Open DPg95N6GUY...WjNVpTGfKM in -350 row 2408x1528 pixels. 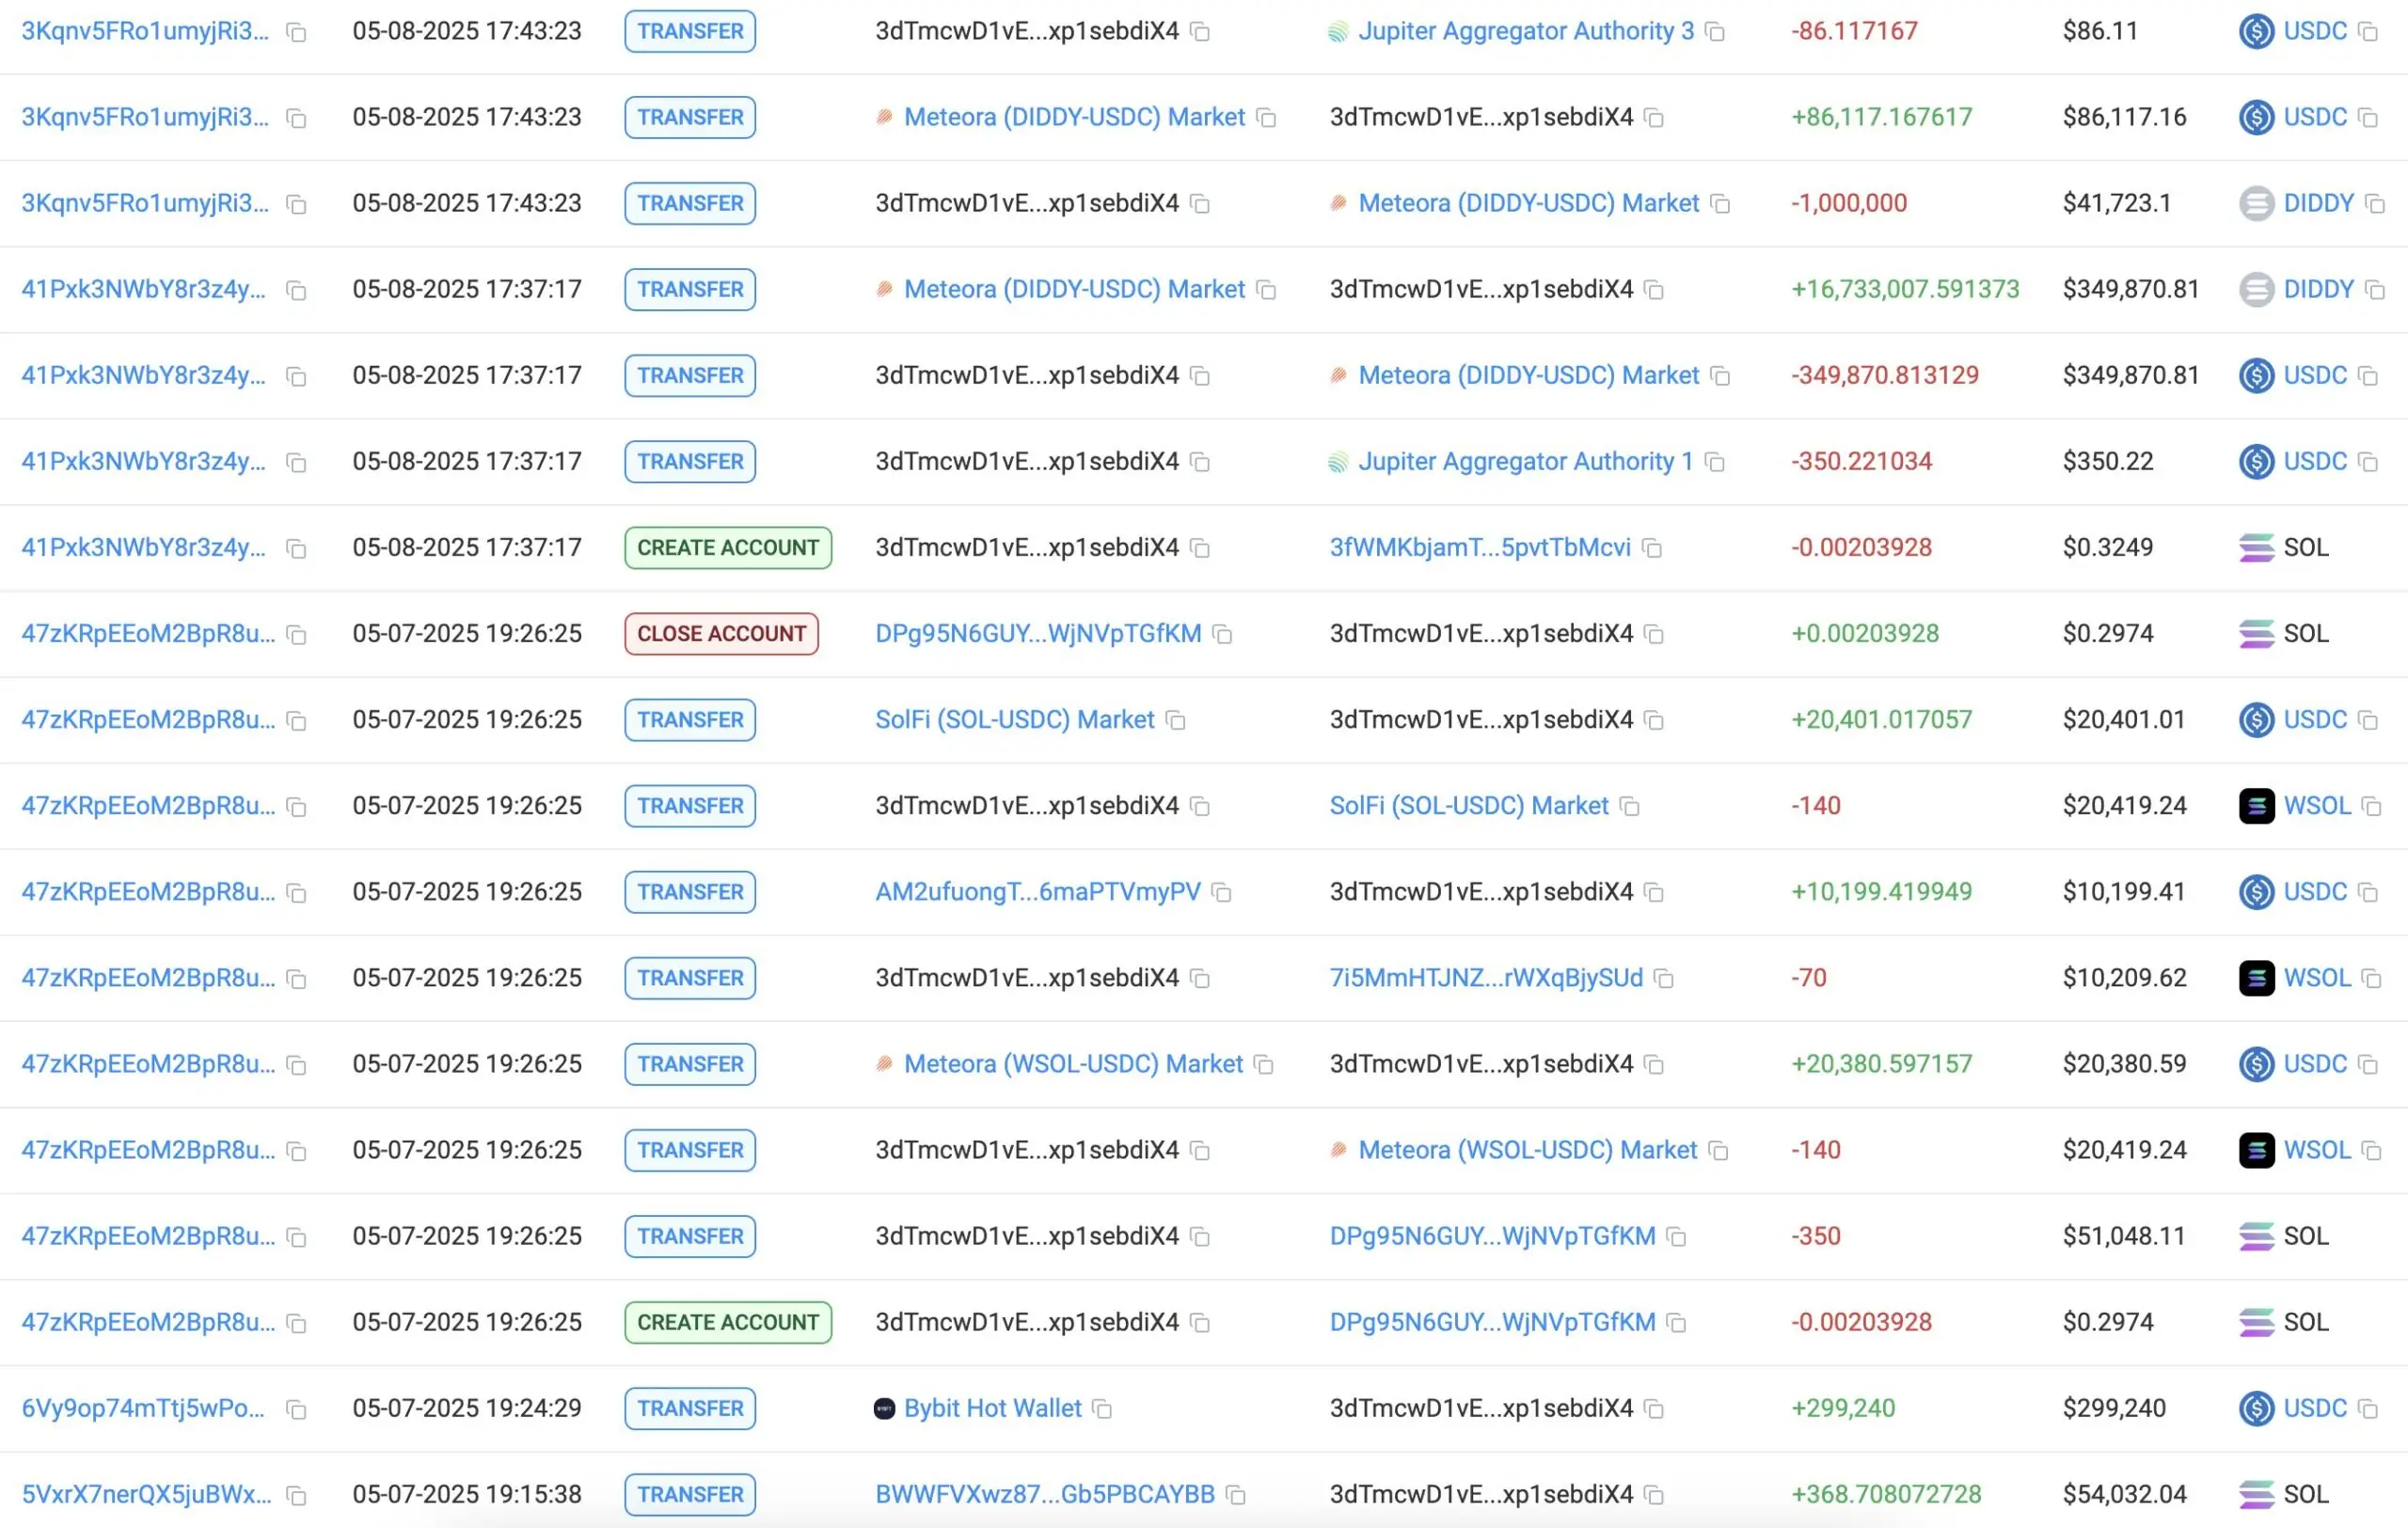1492,1237
